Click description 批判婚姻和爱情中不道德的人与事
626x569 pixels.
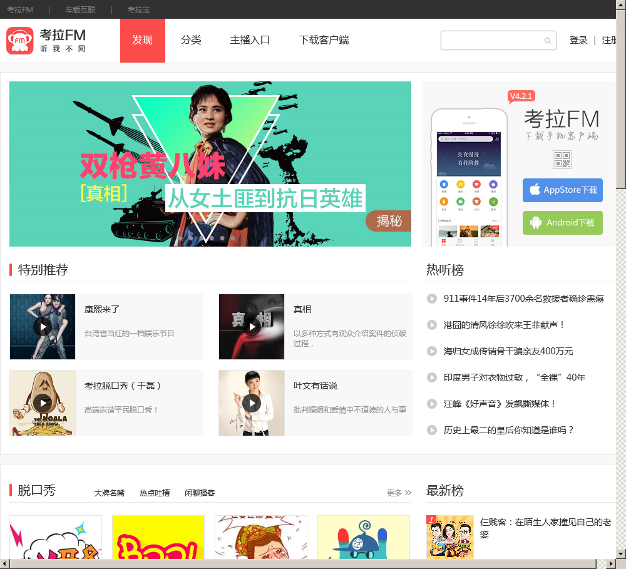(x=350, y=409)
